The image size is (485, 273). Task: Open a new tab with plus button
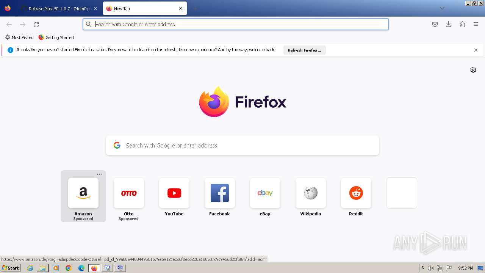pyautogui.click(x=195, y=8)
